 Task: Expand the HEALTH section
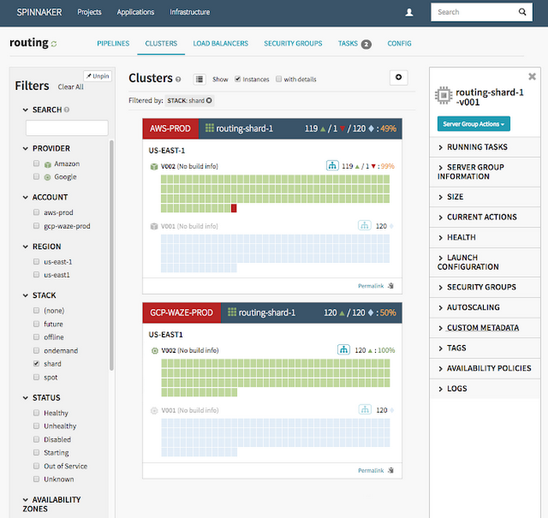tap(485, 238)
